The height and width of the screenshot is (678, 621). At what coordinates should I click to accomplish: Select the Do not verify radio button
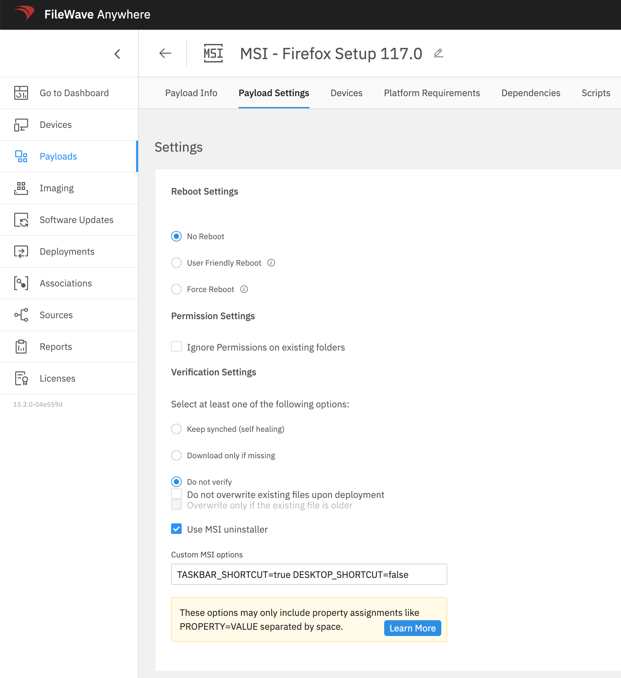coord(176,482)
